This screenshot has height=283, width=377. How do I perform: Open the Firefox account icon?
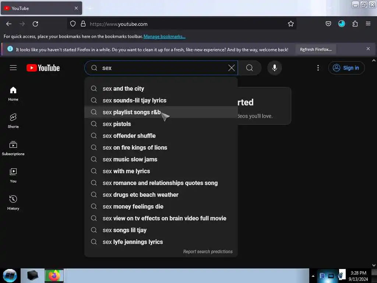(341, 24)
